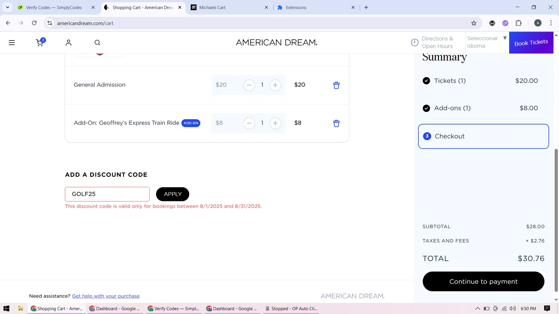Click the American Dream footer logo

coord(353,296)
